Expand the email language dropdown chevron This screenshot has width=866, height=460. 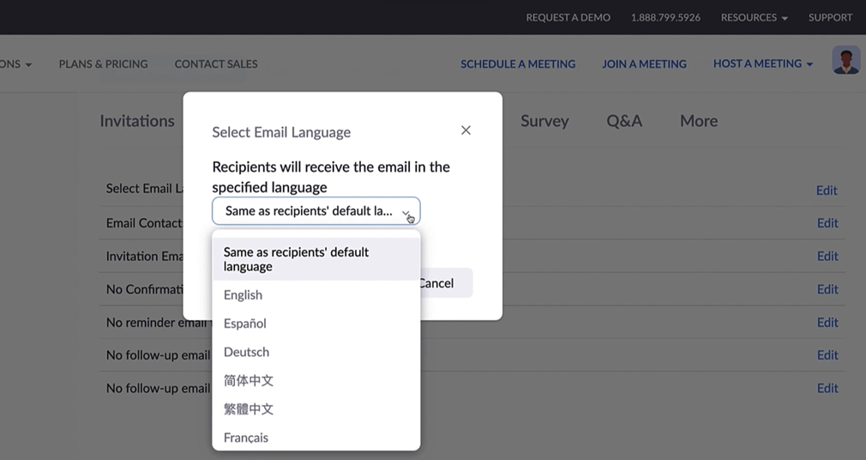click(x=406, y=211)
